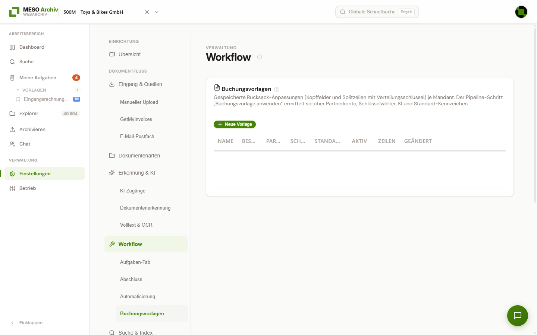Open the Aufgaben-Tab sub-item
Image resolution: width=537 pixels, height=335 pixels.
pos(151,262)
